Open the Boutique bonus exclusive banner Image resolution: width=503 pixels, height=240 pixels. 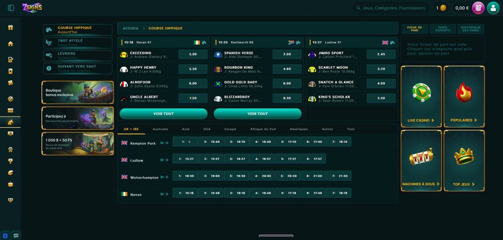78,93
